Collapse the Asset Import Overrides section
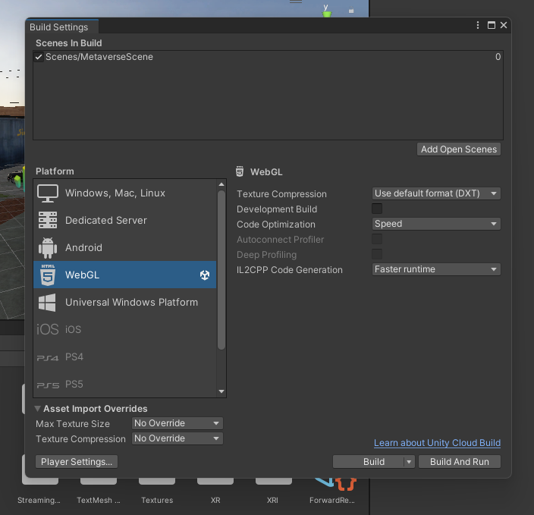The height and width of the screenshot is (515, 534). coord(37,408)
